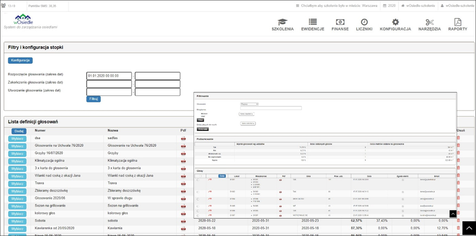Click Wybierz for Klimatyzacja ogólna
This screenshot has width=476, height=236.
click(x=18, y=161)
